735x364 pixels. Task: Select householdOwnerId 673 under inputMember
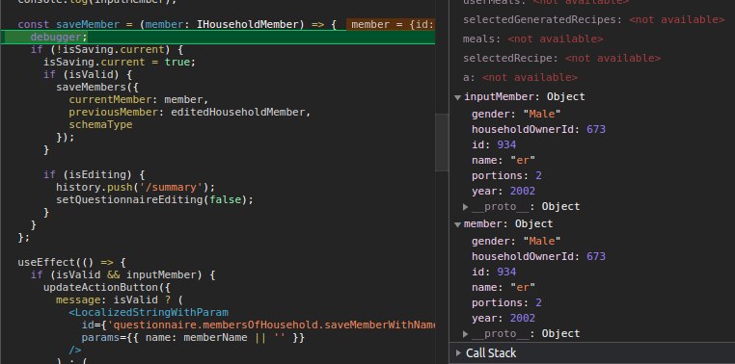click(x=538, y=129)
